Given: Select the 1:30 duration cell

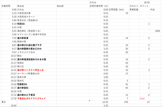Looking at the screenshot, I should (99, 105).
